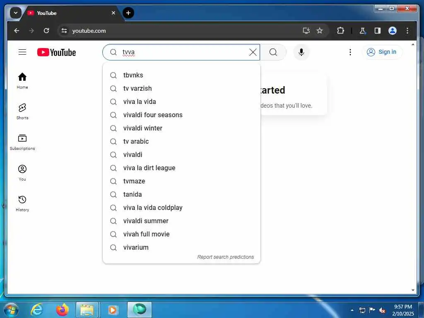The height and width of the screenshot is (318, 424).
Task: Open YouTube settings three-dot menu
Action: coord(350,52)
